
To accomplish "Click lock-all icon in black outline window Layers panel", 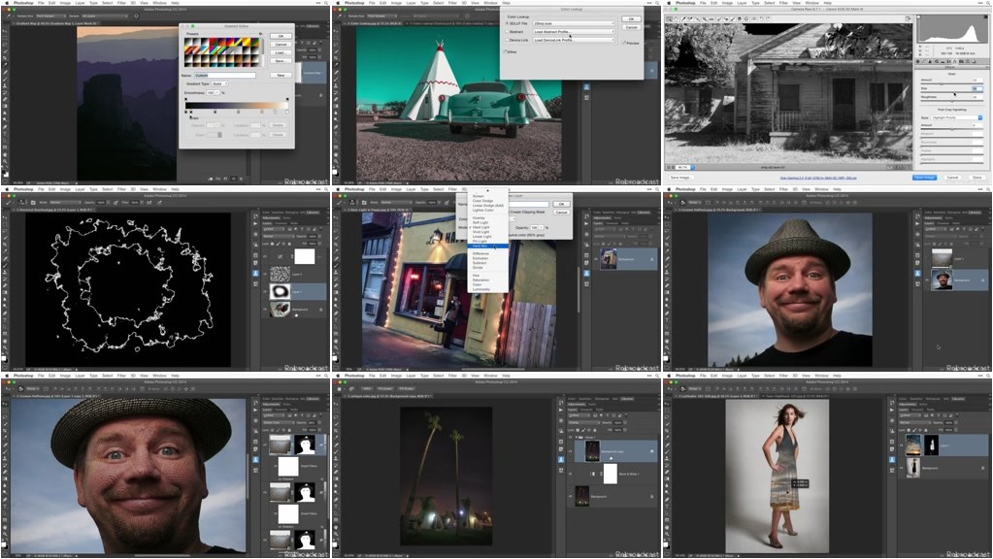I will (289, 244).
